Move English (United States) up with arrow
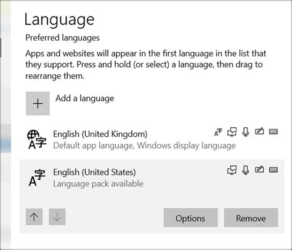Viewport: 292px width, 250px height. tap(34, 217)
